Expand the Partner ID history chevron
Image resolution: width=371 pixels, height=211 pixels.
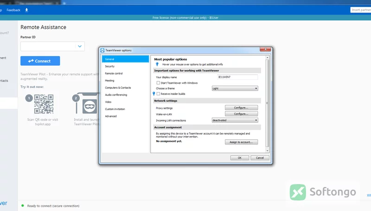80,46
